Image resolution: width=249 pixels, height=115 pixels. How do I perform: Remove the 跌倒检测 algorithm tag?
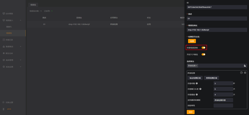pos(196,66)
